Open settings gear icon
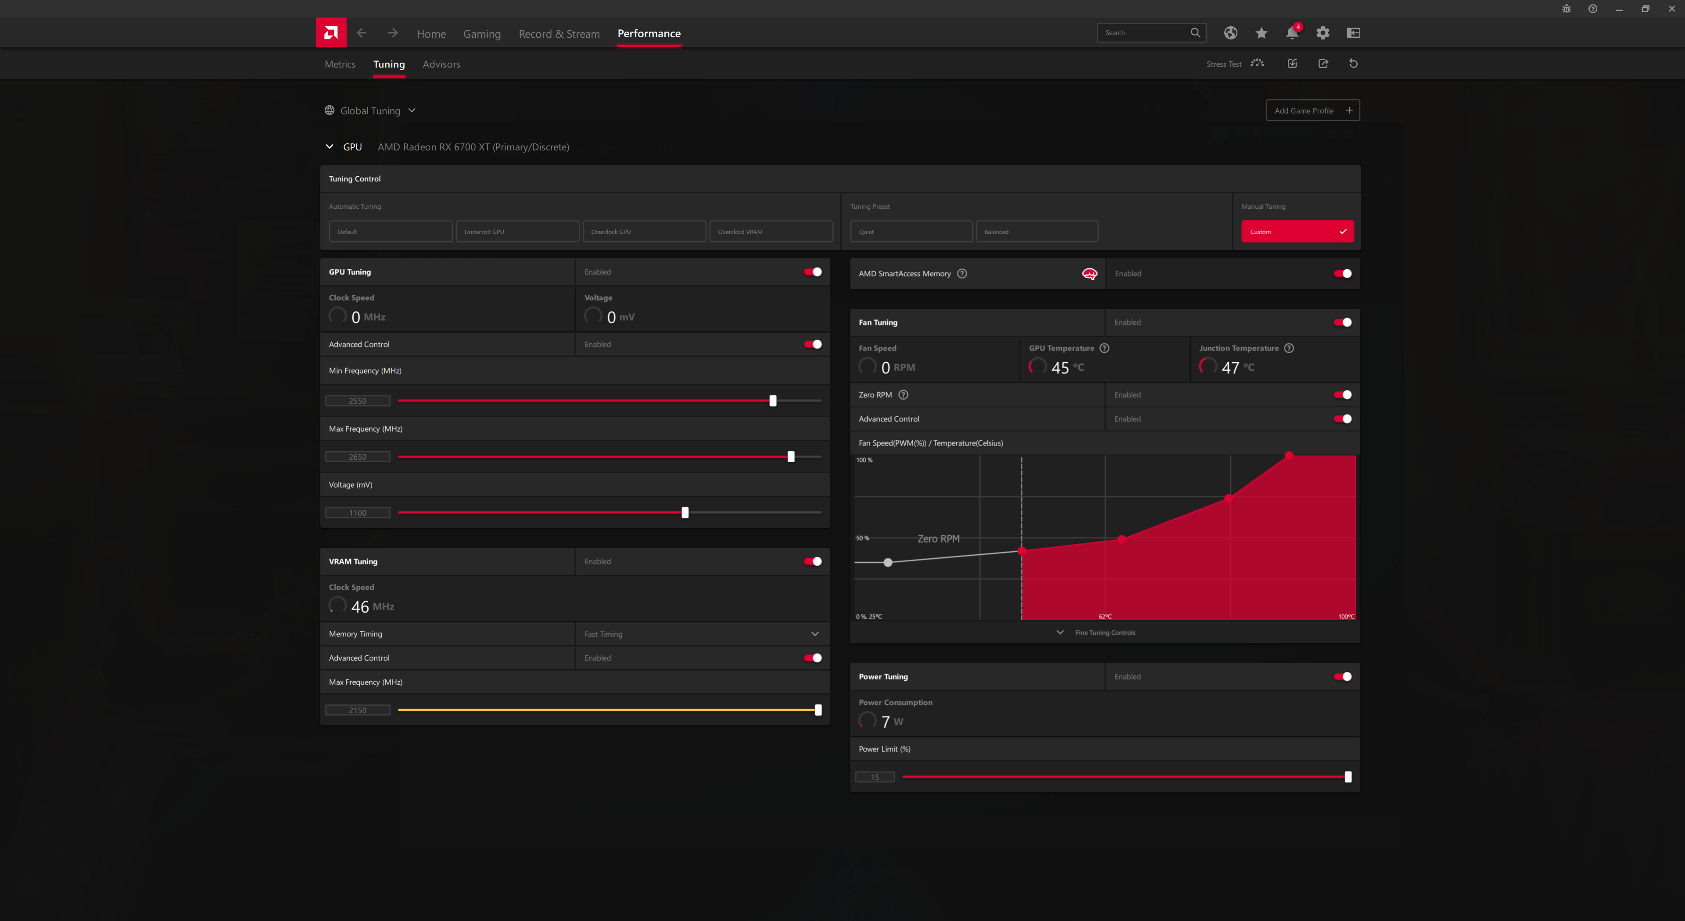The height and width of the screenshot is (921, 1685). point(1323,33)
